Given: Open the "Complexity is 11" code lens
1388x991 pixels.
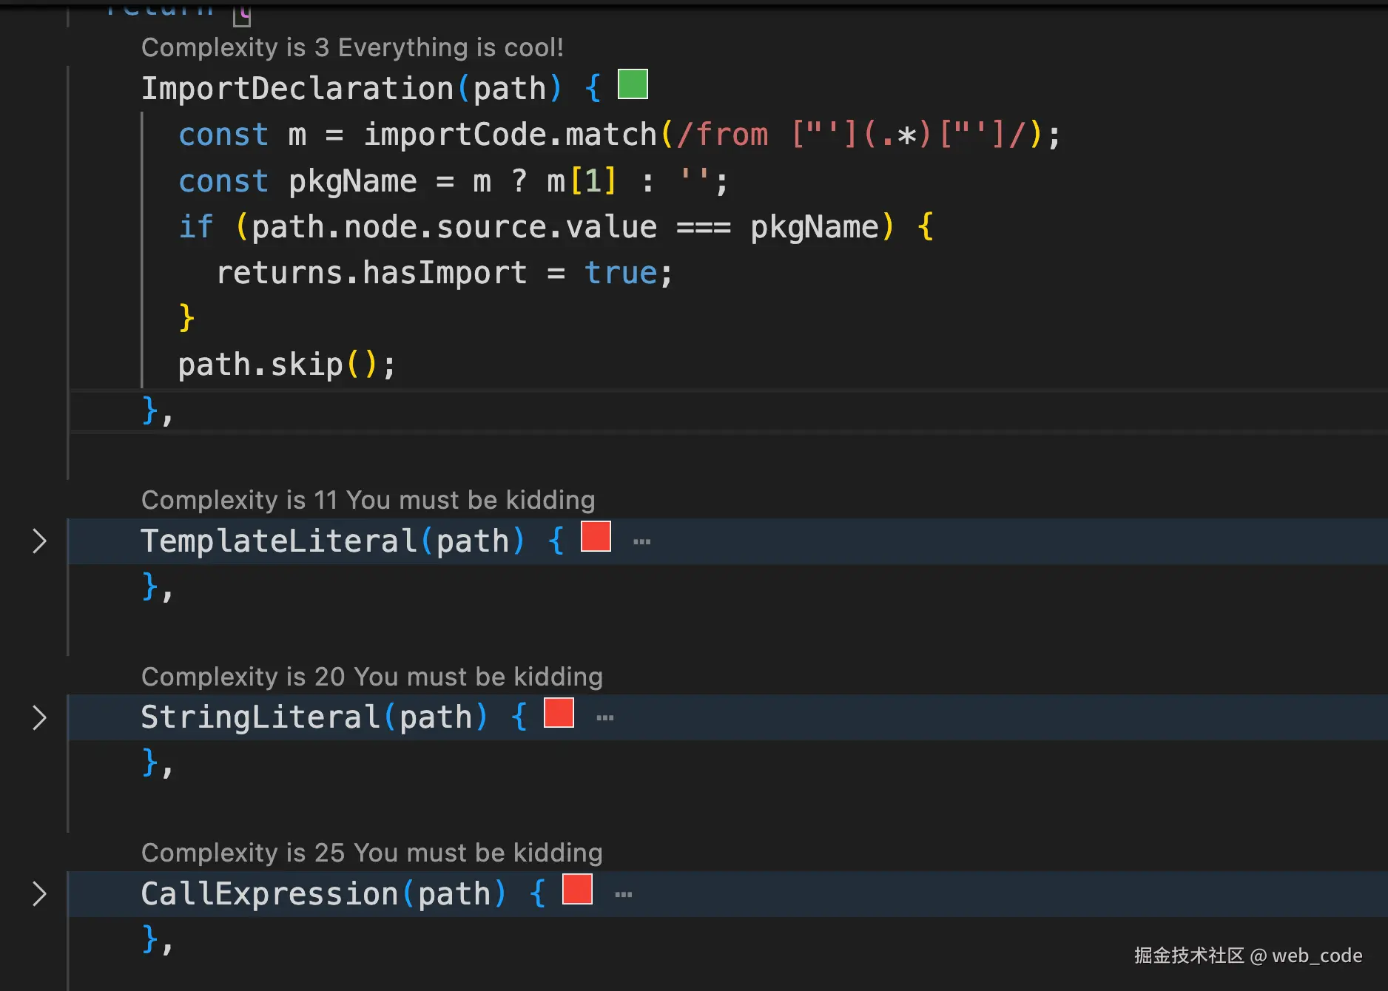Looking at the screenshot, I should coord(368,501).
